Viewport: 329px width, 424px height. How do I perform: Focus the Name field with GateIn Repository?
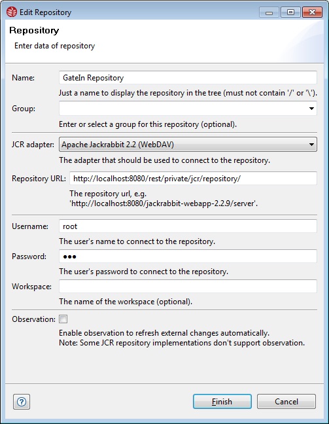click(188, 78)
